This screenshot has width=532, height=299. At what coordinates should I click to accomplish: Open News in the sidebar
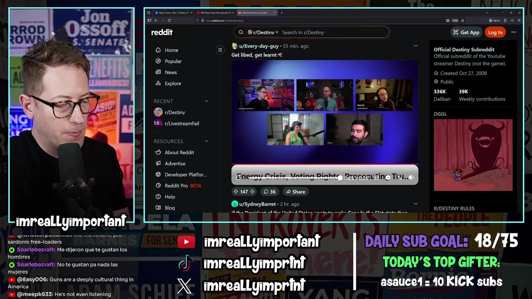[166, 72]
